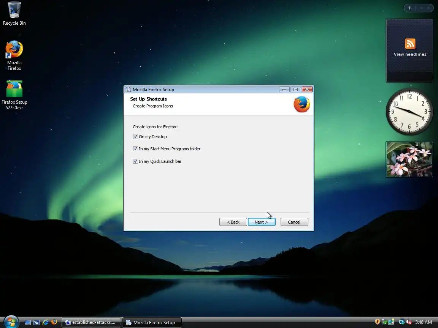The width and height of the screenshot is (438, 328).
Task: Uncheck the On my Desktop checkbox
Action: pyautogui.click(x=135, y=136)
